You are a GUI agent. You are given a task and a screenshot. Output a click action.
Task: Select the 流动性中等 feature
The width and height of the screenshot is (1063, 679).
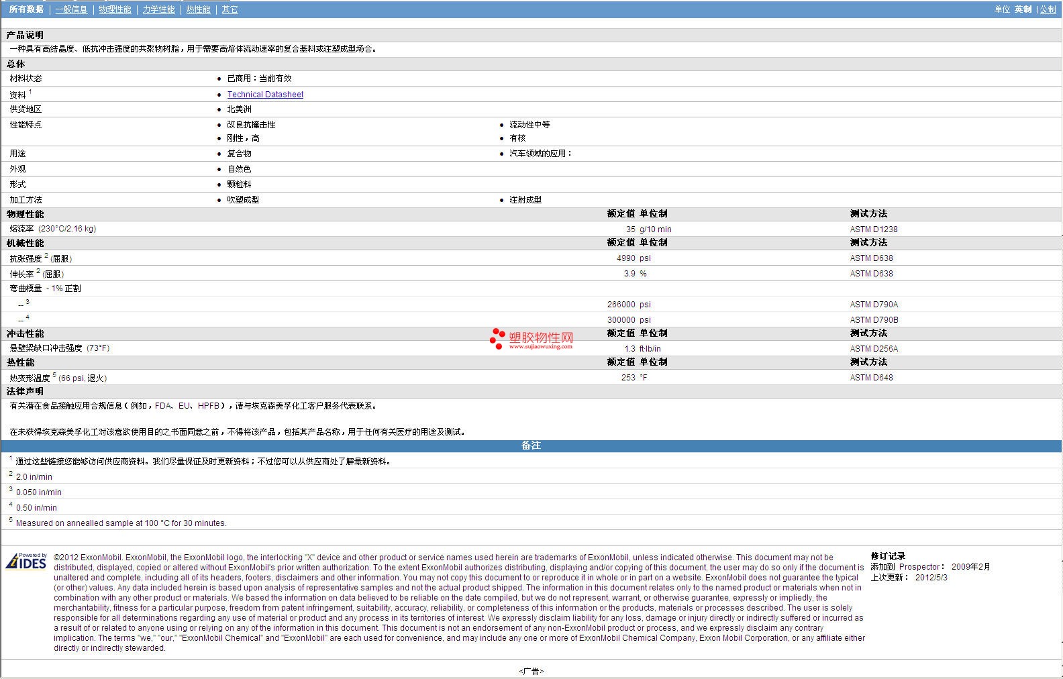pos(529,125)
